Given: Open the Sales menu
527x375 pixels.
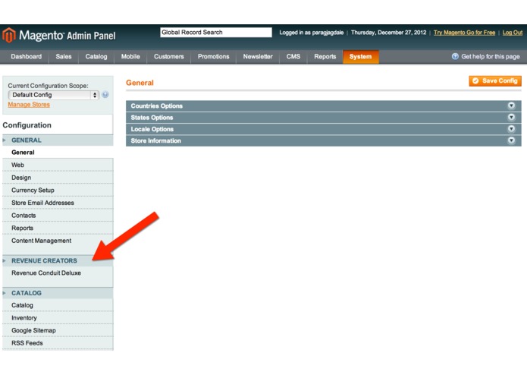Looking at the screenshot, I should coord(64,56).
